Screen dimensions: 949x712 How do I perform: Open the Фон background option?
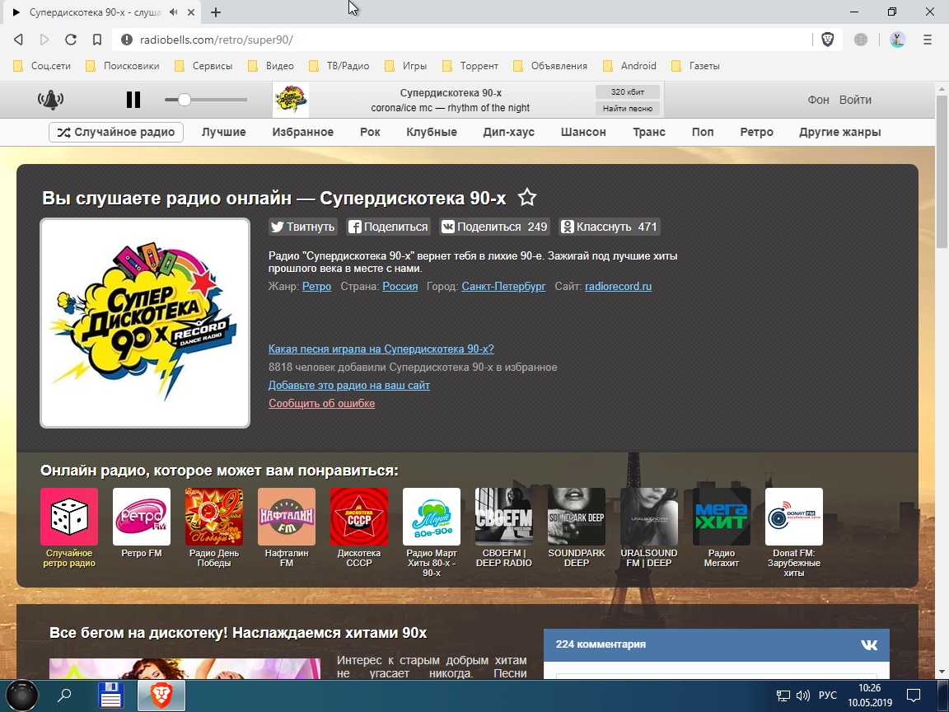point(818,100)
